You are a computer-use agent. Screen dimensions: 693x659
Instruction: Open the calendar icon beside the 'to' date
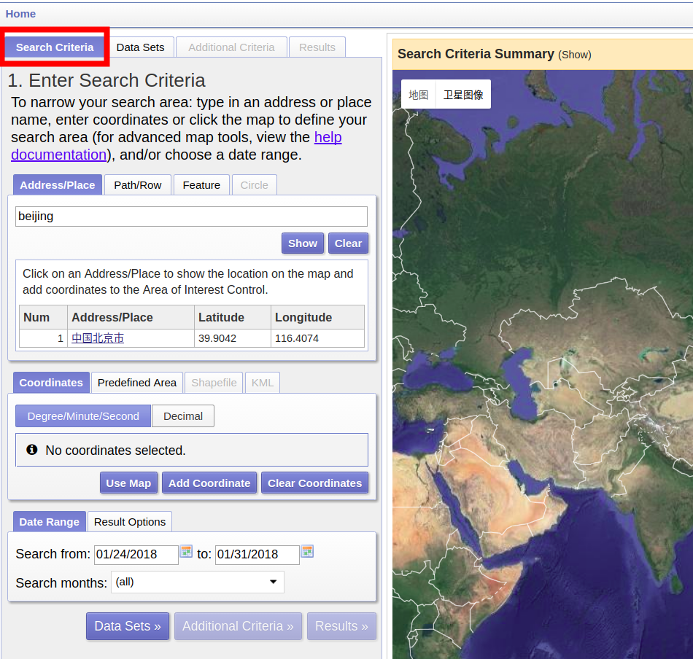pyautogui.click(x=307, y=551)
